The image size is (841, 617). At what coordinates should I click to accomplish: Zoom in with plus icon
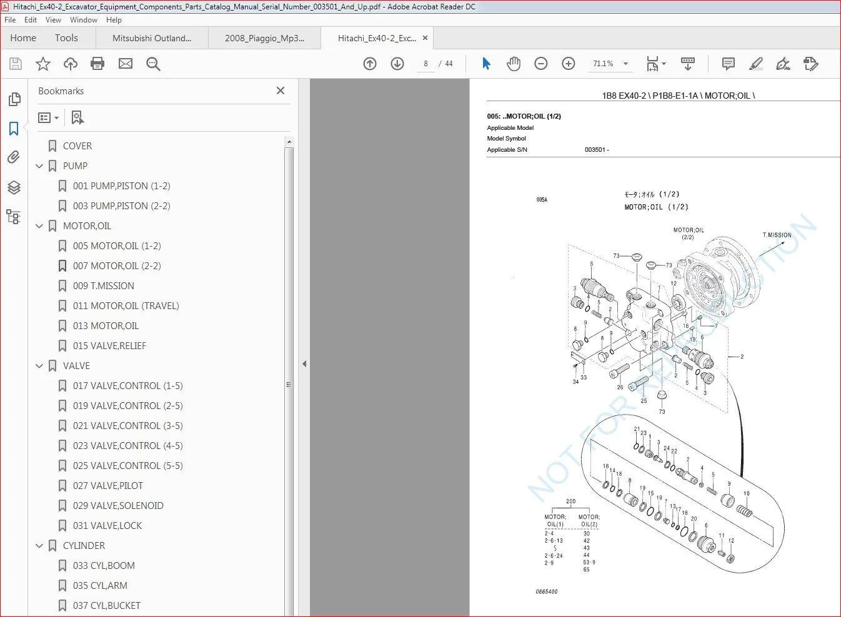click(x=569, y=64)
